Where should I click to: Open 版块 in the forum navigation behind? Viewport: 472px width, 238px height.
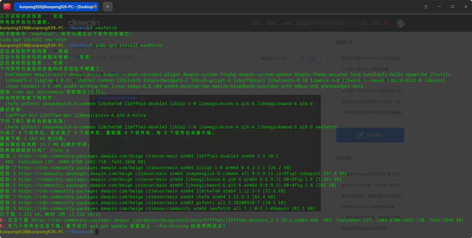pos(271,23)
